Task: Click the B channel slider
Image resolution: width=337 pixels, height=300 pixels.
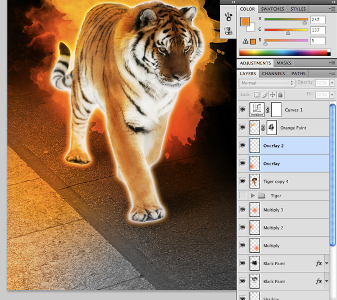Action: coord(286,40)
